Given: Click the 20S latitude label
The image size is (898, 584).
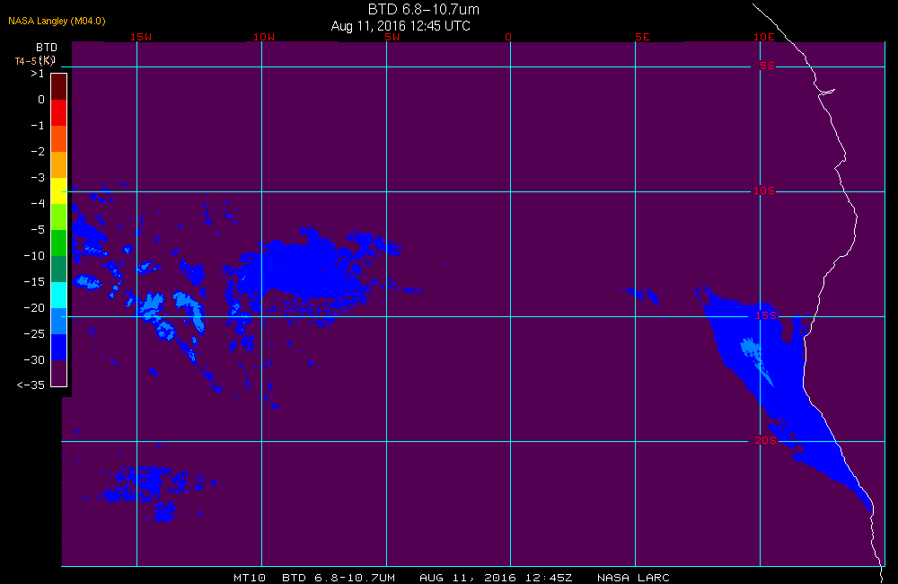Looking at the screenshot, I should (x=766, y=440).
